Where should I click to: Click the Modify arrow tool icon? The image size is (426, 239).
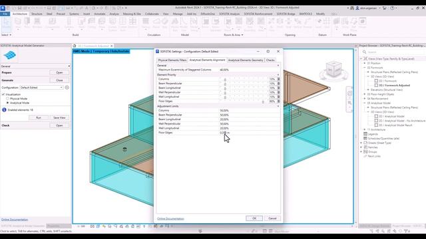[6, 23]
